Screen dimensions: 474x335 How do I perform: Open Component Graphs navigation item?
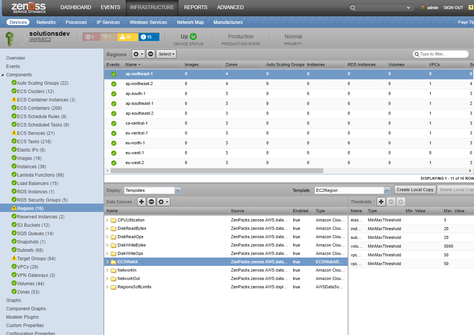26,309
